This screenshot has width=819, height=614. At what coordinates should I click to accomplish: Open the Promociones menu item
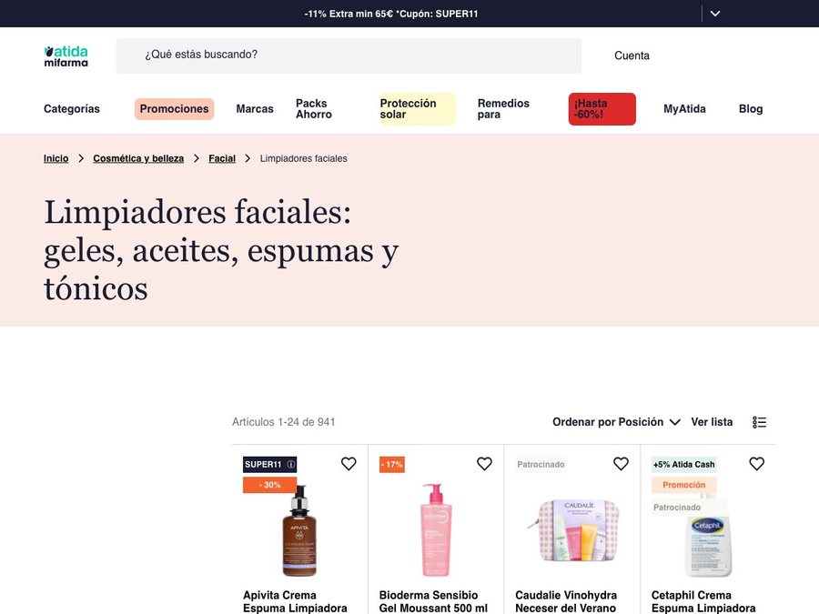click(174, 108)
